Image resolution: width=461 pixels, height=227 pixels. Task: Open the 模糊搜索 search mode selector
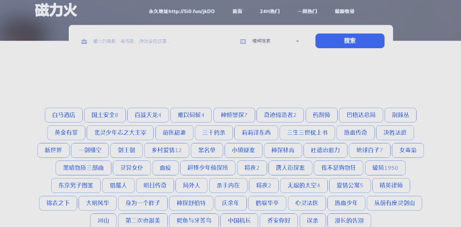tap(270, 41)
